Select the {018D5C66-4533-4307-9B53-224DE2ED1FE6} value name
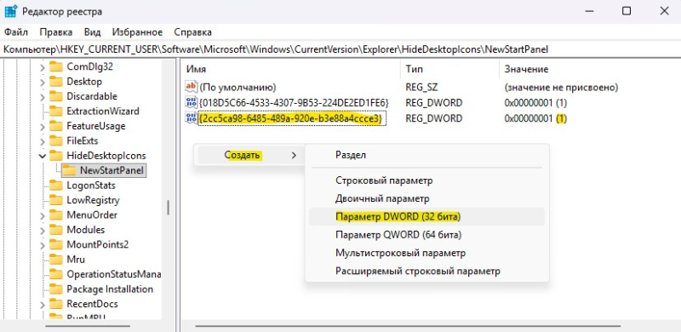Viewport: 681px width, 332px height. point(294,103)
